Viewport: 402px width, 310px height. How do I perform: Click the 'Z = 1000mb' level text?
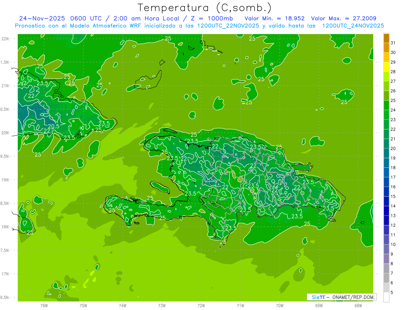(212, 18)
